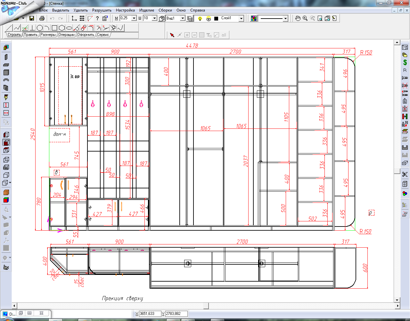Viewport: 410px width, 321px height.
Task: Click the screw fastener icon
Action: pos(405,78)
